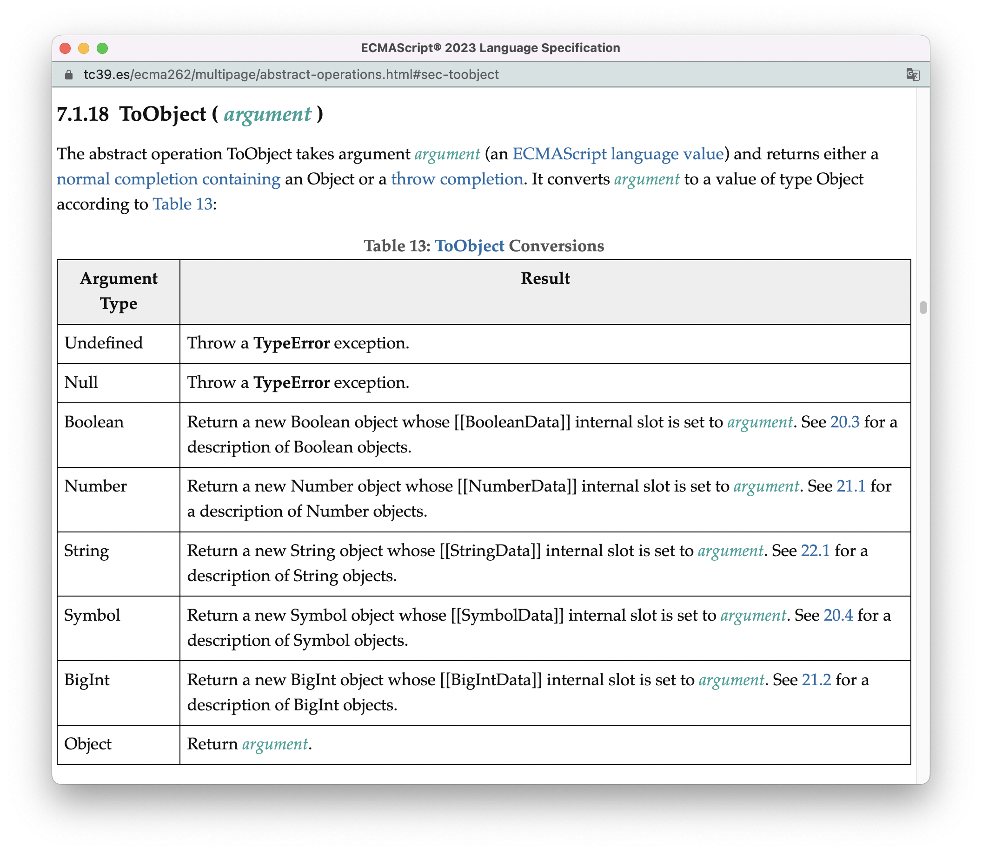
Task: Open section 20.3 link in Boolean row
Action: [x=844, y=422]
